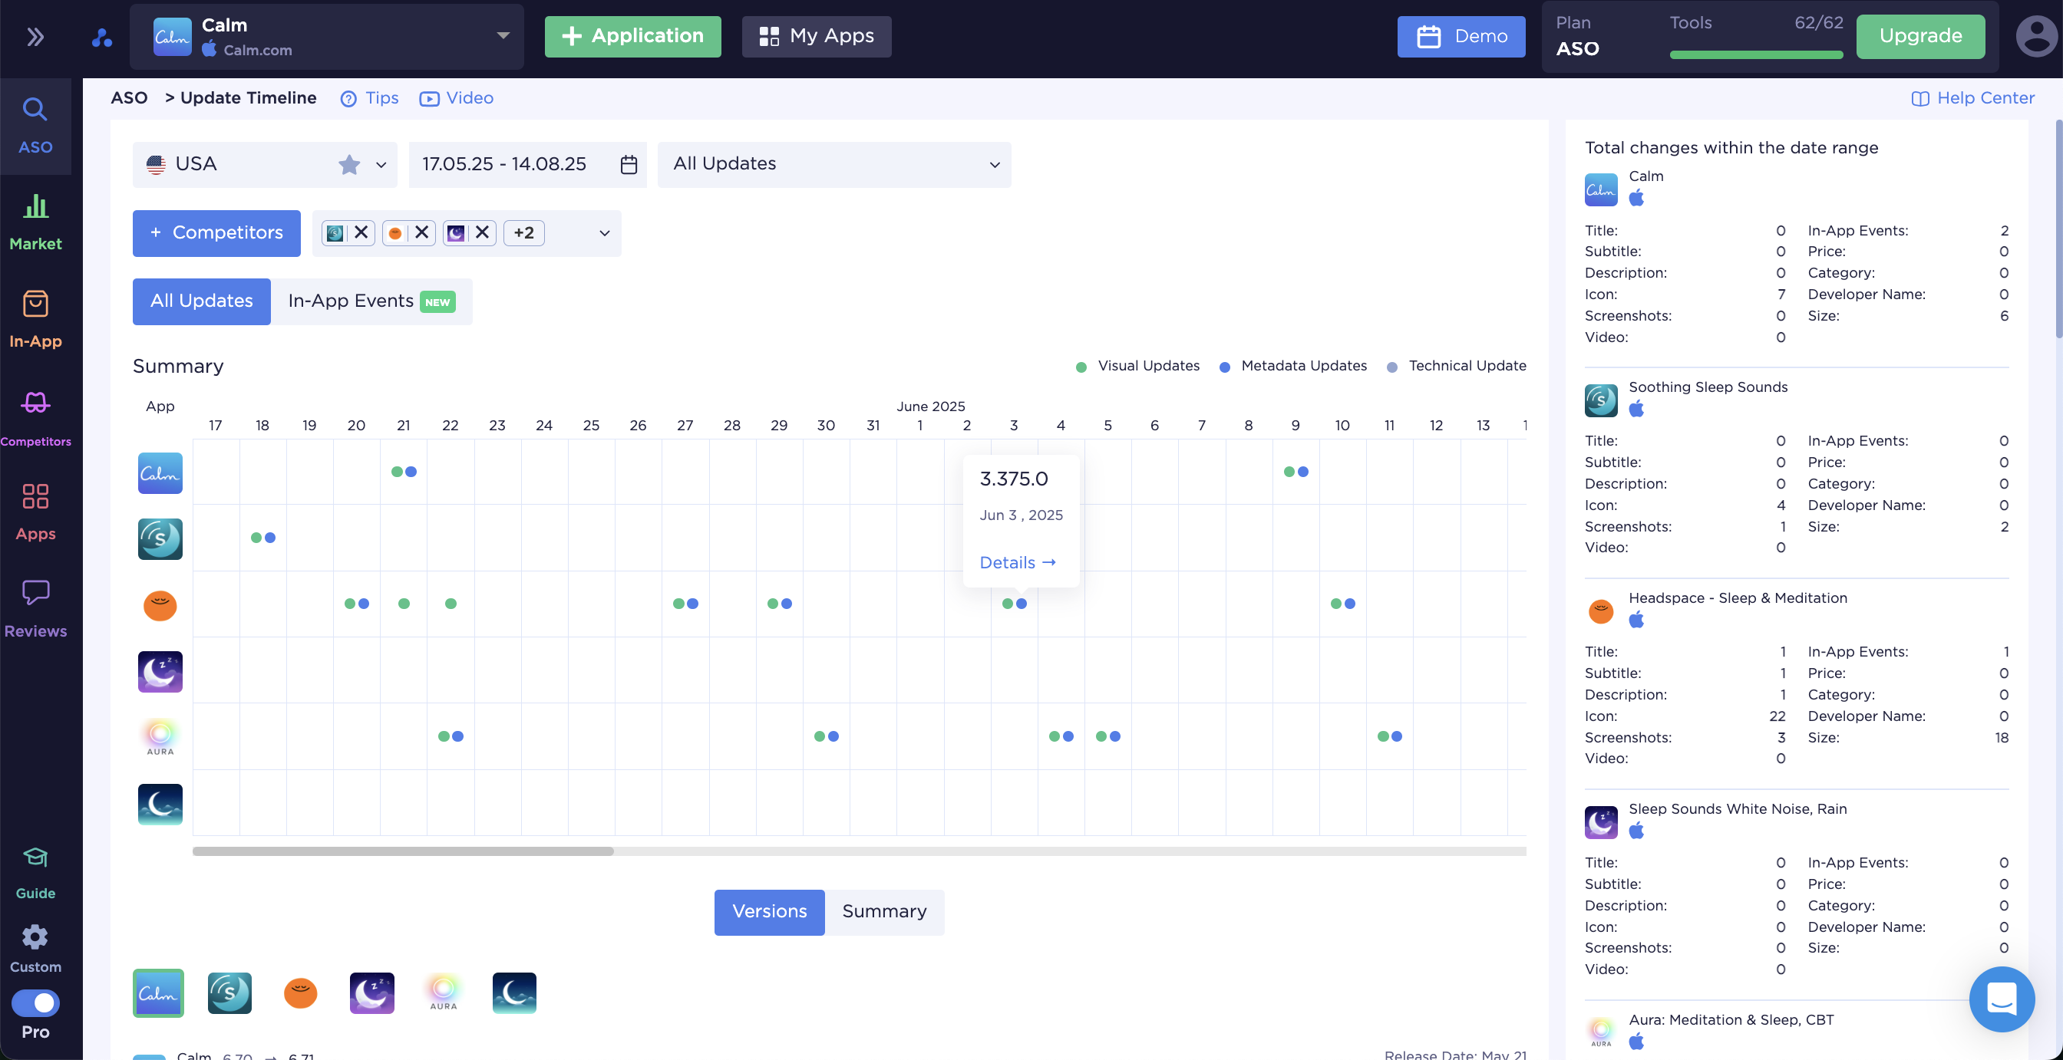The width and height of the screenshot is (2063, 1060).
Task: Select Soothing Sleep Sounds timeline row icon
Action: point(160,538)
